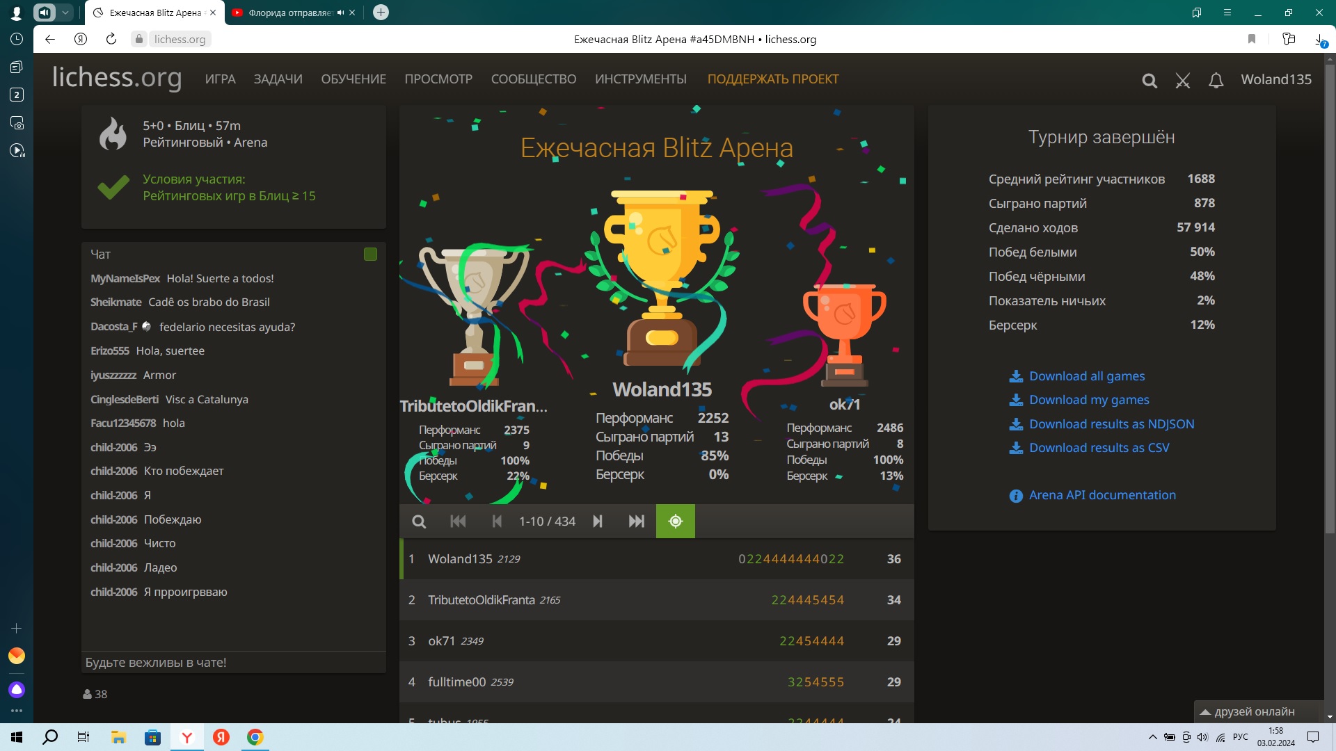Open Windows taskbar search
The height and width of the screenshot is (751, 1336).
50,737
